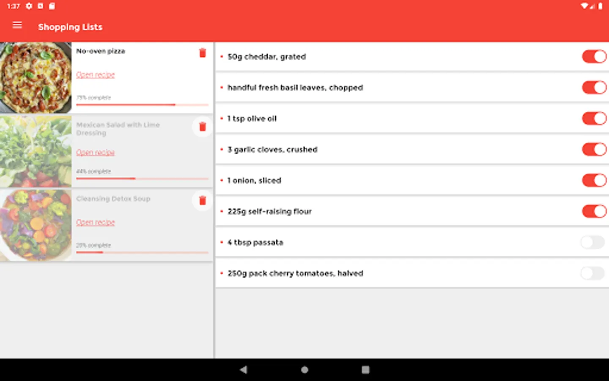Delete the Cleansing Detox Soup list
This screenshot has height=381, width=609.
click(203, 200)
